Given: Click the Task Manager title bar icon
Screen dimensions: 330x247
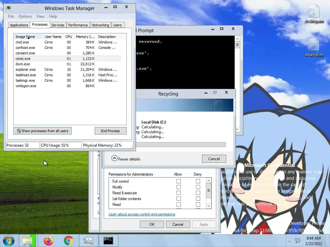Looking at the screenshot, I should tap(8, 8).
